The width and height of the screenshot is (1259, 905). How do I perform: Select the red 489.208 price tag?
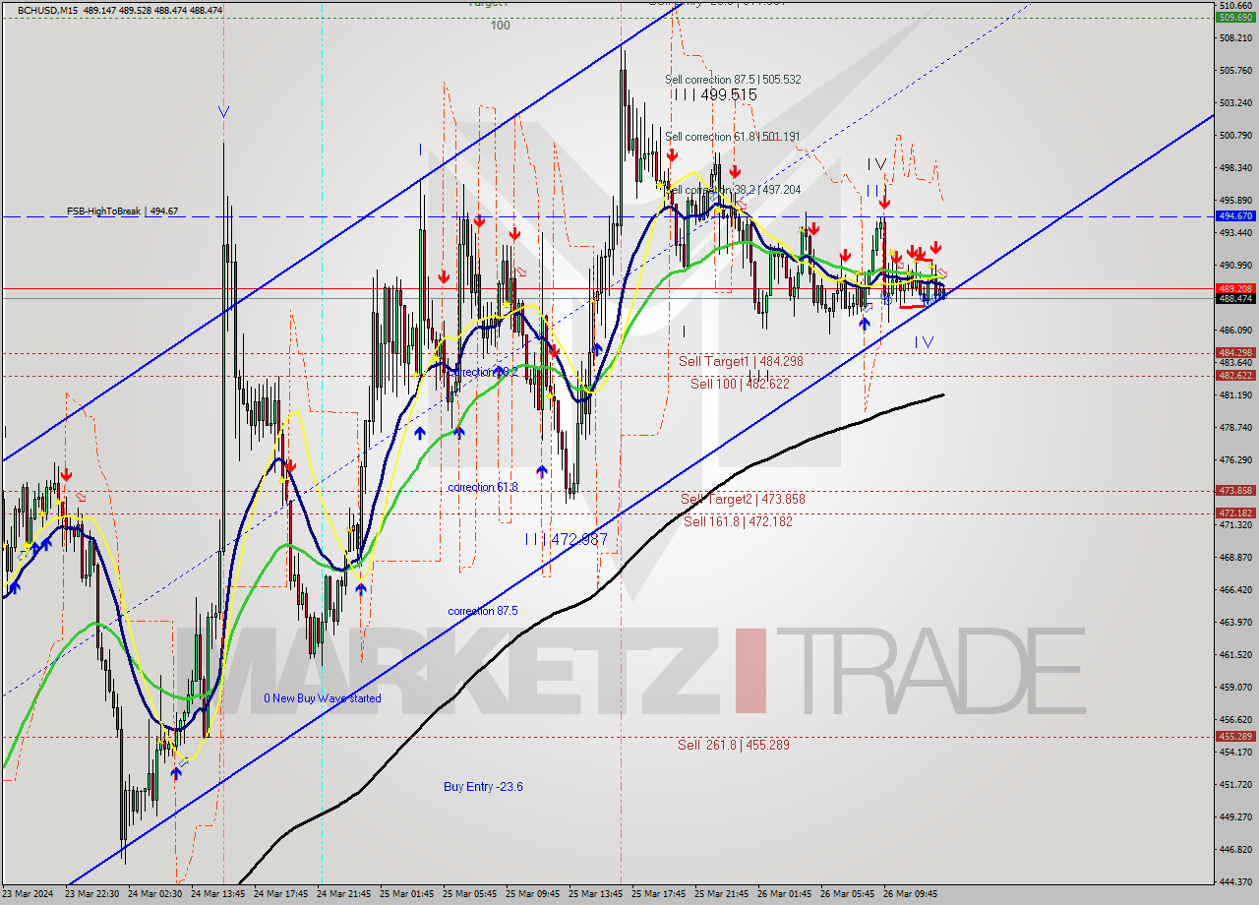tap(1235, 288)
